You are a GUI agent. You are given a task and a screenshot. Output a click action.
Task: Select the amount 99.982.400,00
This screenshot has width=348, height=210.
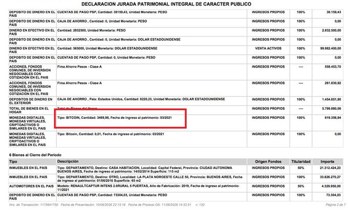[x=331, y=48]
